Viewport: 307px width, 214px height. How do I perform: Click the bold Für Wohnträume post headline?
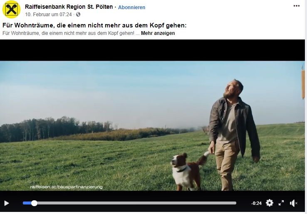(x=94, y=25)
